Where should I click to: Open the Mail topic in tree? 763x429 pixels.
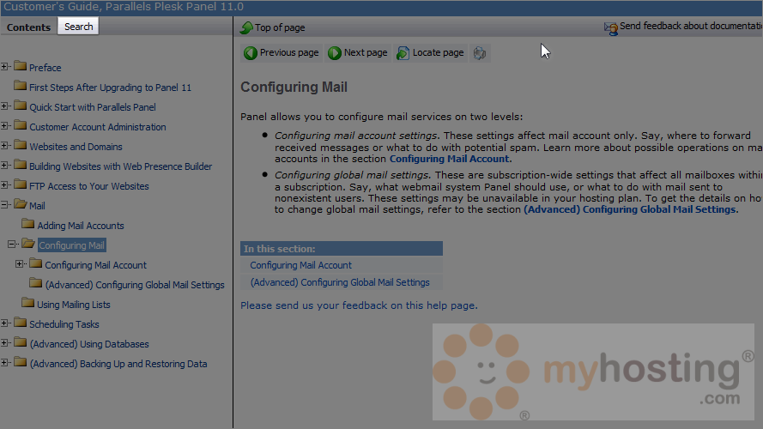pos(37,206)
